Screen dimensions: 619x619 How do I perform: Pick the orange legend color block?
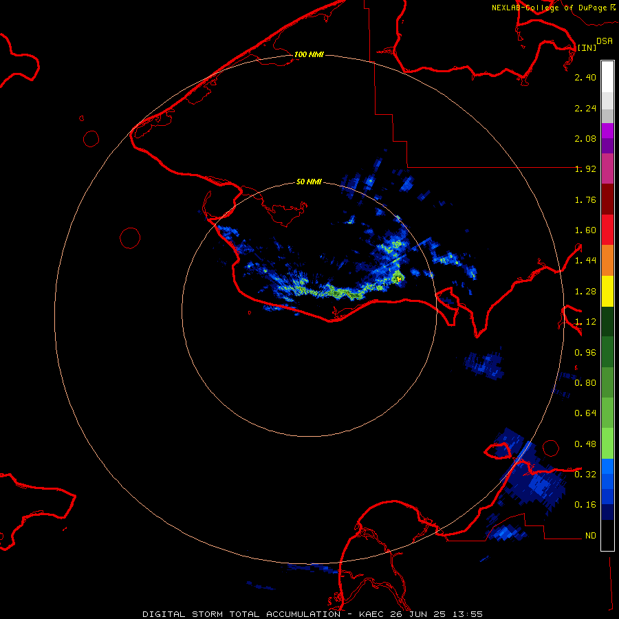click(607, 261)
